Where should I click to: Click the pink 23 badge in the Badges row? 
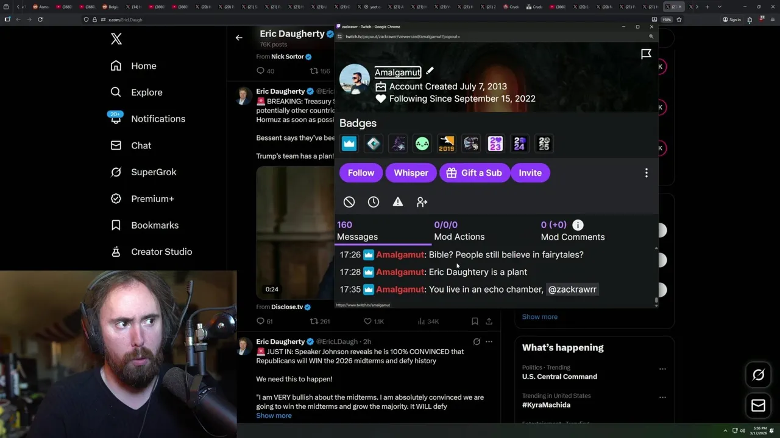pos(495,144)
